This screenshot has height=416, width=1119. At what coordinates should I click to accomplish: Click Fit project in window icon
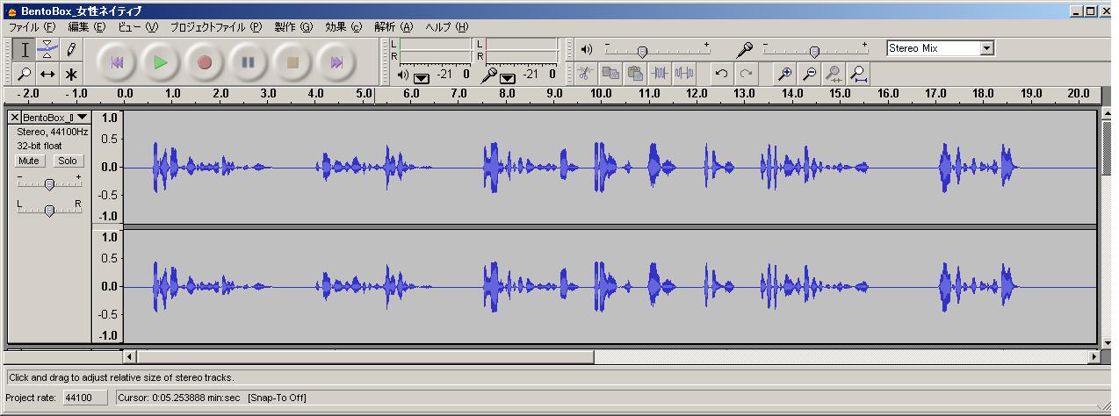[x=859, y=74]
